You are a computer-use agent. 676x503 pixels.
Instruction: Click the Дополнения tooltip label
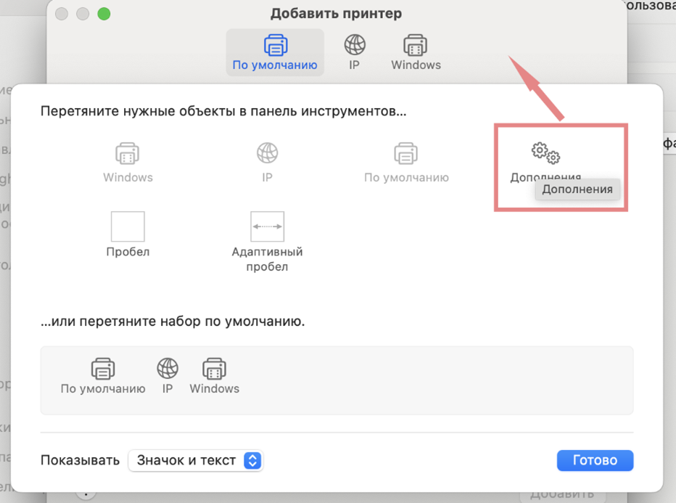(577, 189)
